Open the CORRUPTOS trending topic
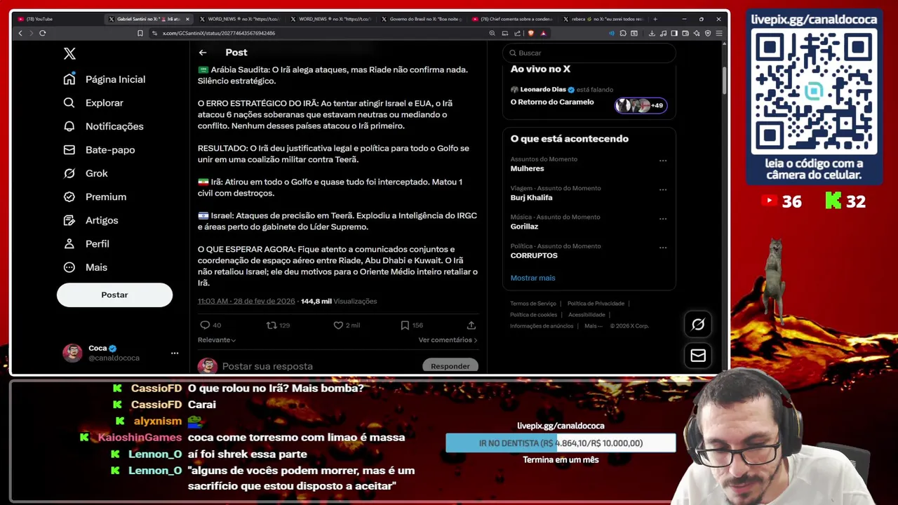The height and width of the screenshot is (505, 898). coord(534,255)
